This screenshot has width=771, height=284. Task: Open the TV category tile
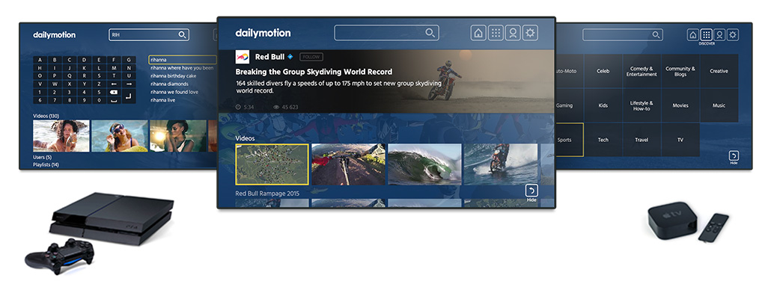pos(680,140)
